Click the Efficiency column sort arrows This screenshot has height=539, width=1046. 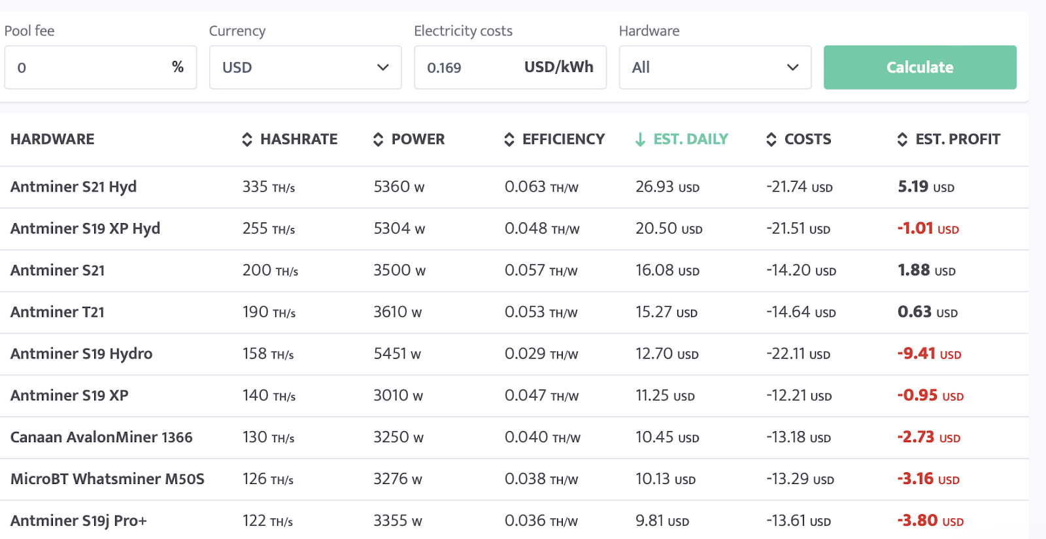click(x=509, y=139)
